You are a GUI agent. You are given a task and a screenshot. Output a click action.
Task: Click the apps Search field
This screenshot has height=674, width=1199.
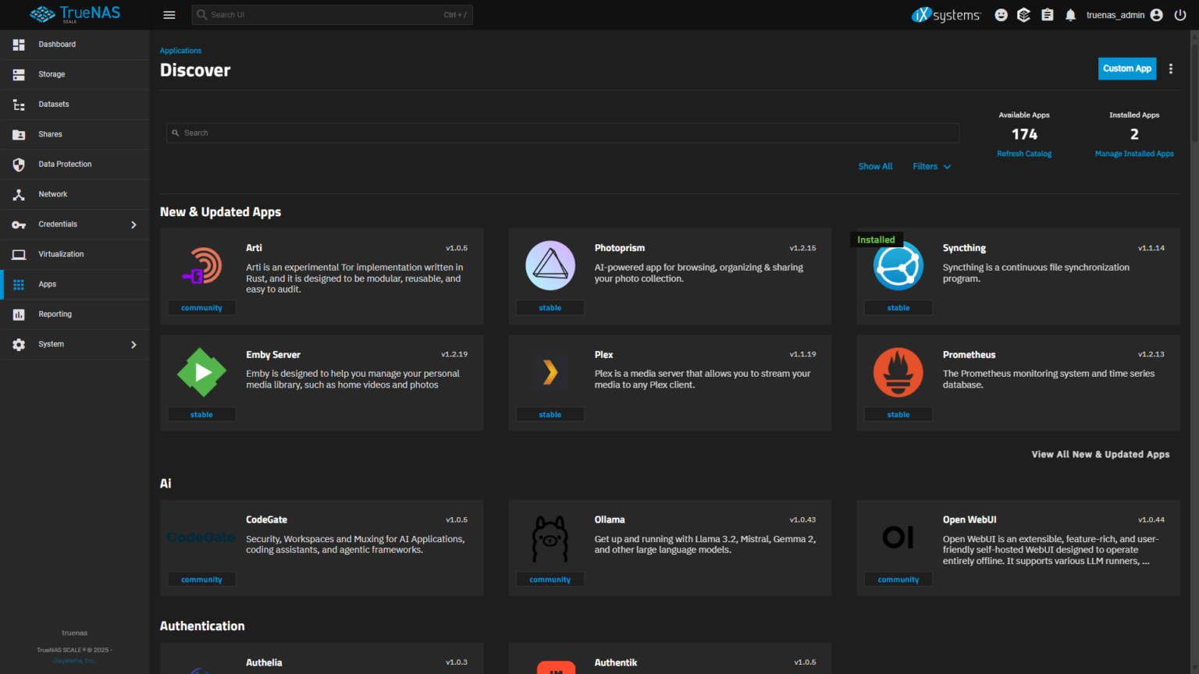562,133
